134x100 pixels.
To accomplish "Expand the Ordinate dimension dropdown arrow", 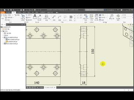I will (x=13, y=17).
